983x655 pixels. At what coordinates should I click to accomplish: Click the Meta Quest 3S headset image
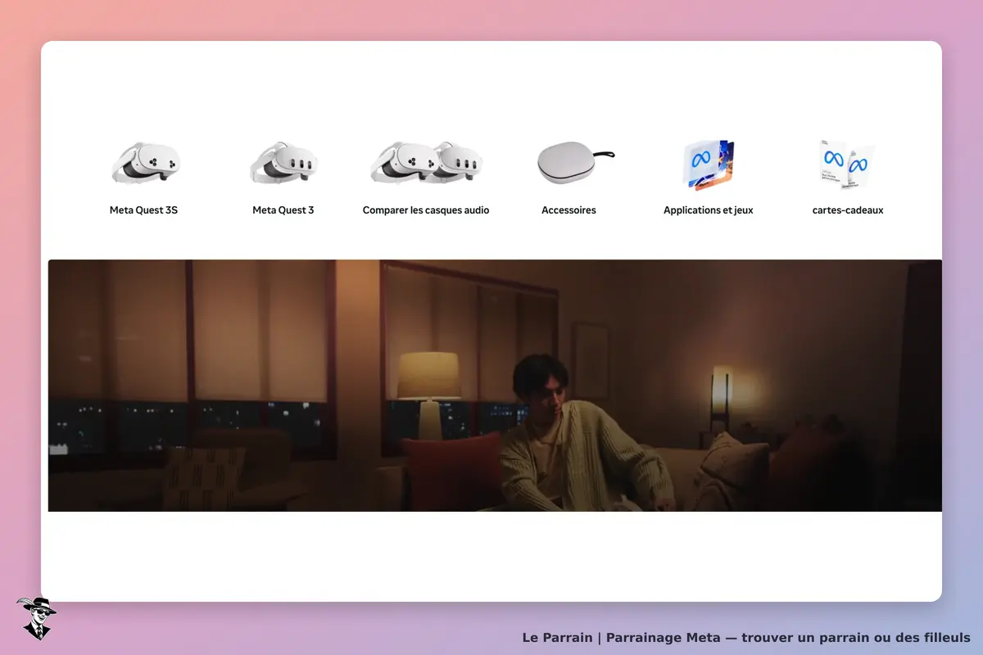point(144,162)
